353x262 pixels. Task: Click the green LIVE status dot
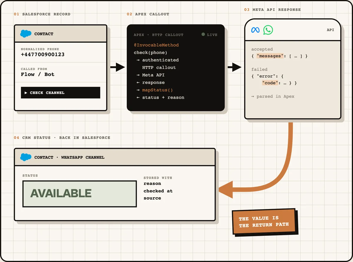click(203, 34)
